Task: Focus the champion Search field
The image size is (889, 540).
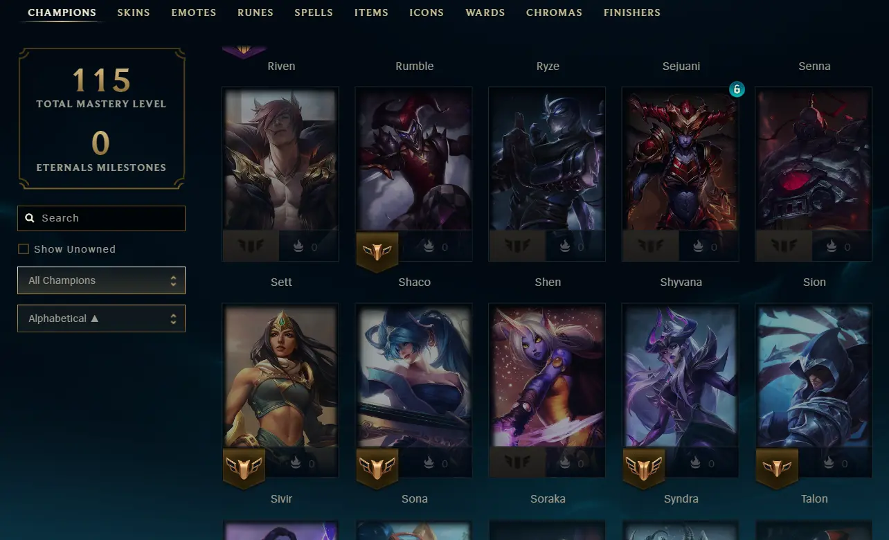Action: [101, 218]
